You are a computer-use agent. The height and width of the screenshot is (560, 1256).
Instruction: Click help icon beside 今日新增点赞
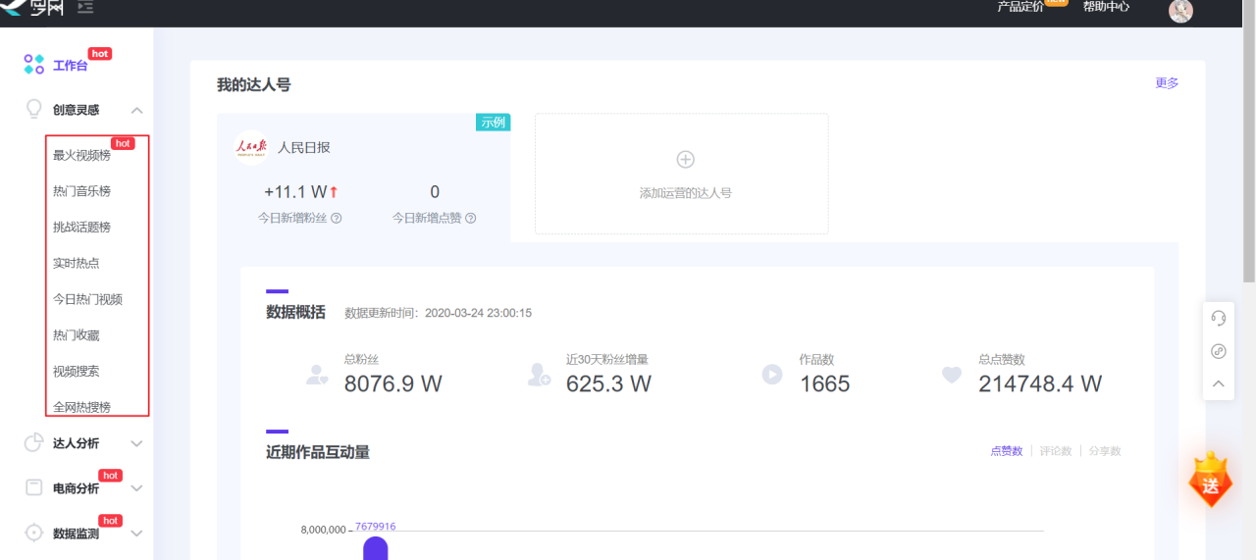(470, 219)
